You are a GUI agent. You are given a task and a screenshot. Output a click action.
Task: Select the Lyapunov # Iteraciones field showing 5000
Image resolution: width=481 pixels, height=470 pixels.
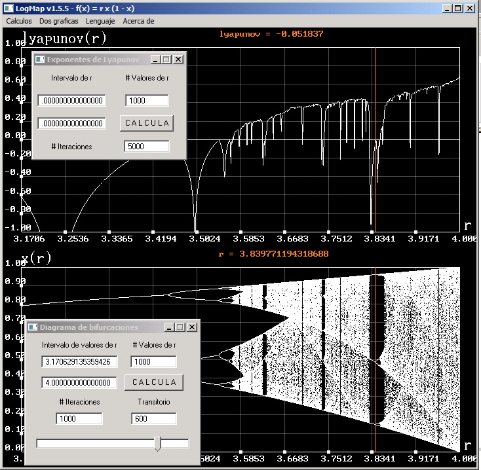147,147
